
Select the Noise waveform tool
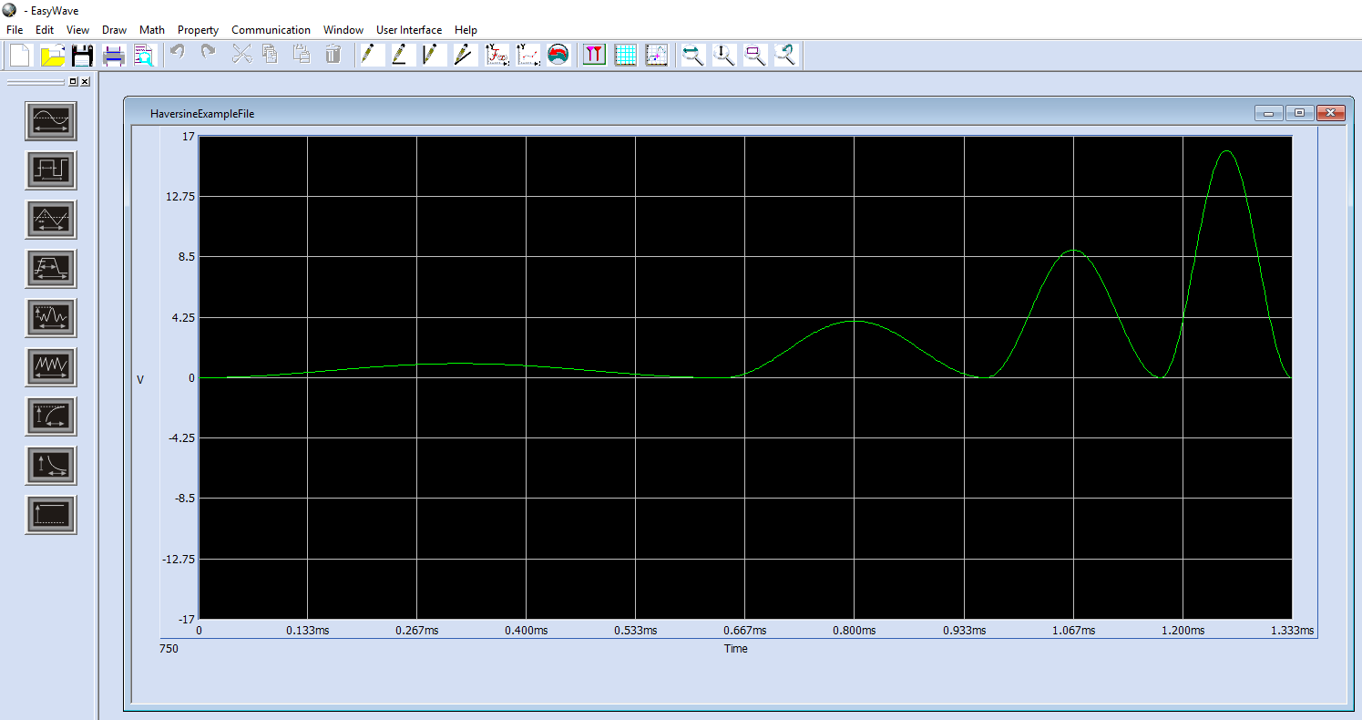coord(51,317)
